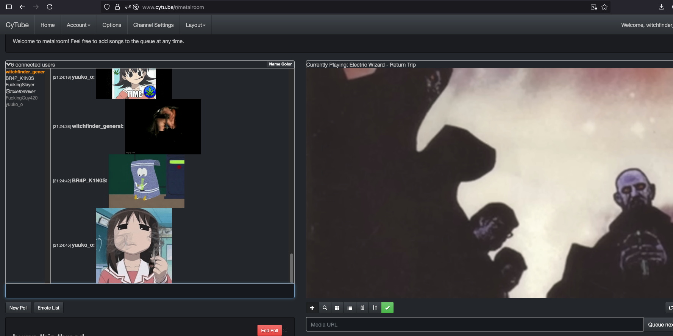The width and height of the screenshot is (673, 336).
Task: Click the autoplay blocked icon in address bar
Action: pos(136,7)
